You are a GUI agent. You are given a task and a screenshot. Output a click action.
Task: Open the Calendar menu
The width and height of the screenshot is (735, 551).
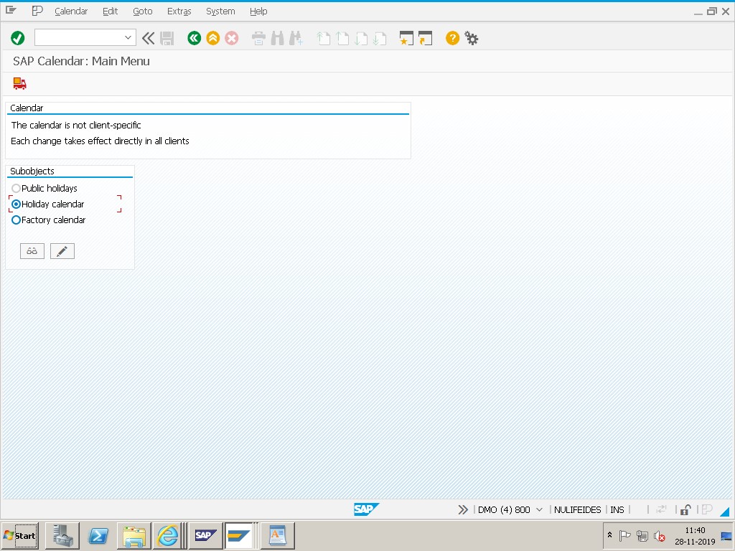[71, 11]
